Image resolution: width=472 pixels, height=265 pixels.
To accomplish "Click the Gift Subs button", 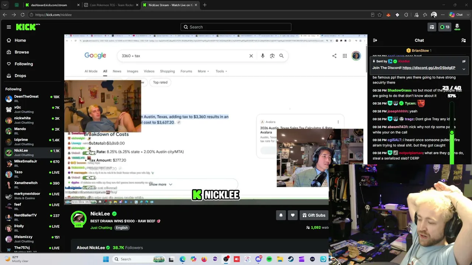I will (x=314, y=215).
